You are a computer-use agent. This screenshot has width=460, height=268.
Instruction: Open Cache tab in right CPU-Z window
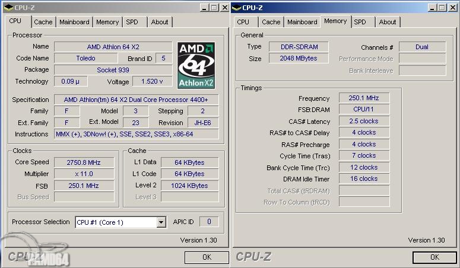[x=271, y=22]
